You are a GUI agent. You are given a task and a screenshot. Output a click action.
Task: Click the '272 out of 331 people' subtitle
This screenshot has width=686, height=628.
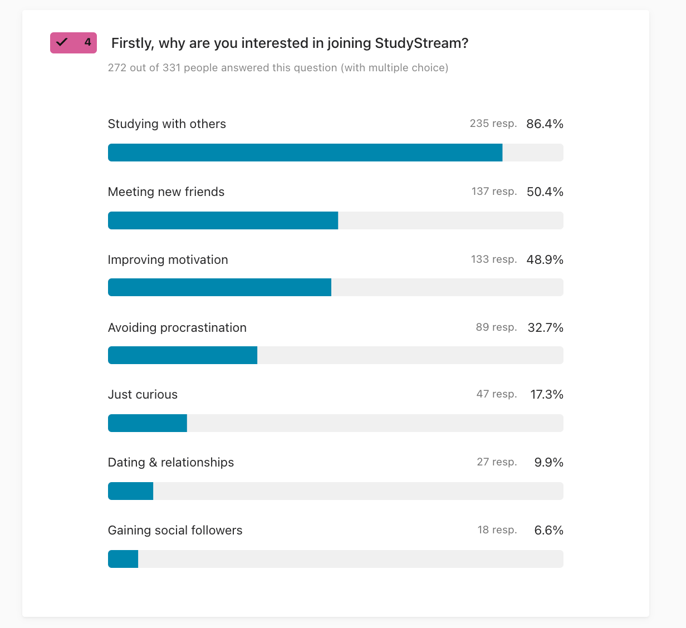[x=278, y=68]
